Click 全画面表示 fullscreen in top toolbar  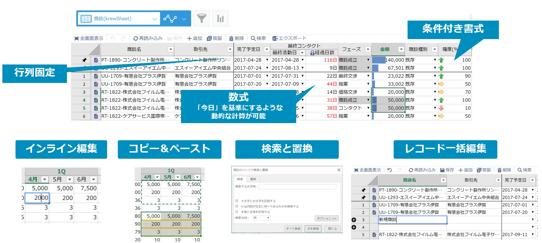(89, 38)
